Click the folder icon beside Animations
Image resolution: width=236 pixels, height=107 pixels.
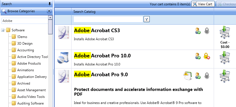(x=14, y=70)
